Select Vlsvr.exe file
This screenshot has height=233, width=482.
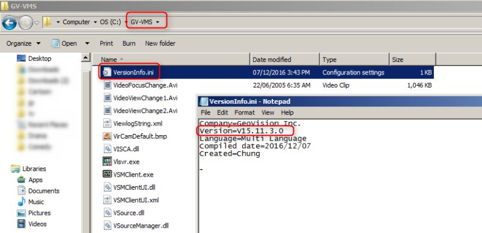pyautogui.click(x=126, y=162)
